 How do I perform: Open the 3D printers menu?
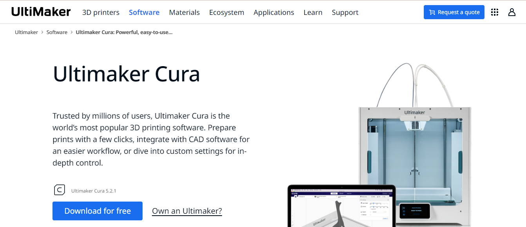pos(101,13)
